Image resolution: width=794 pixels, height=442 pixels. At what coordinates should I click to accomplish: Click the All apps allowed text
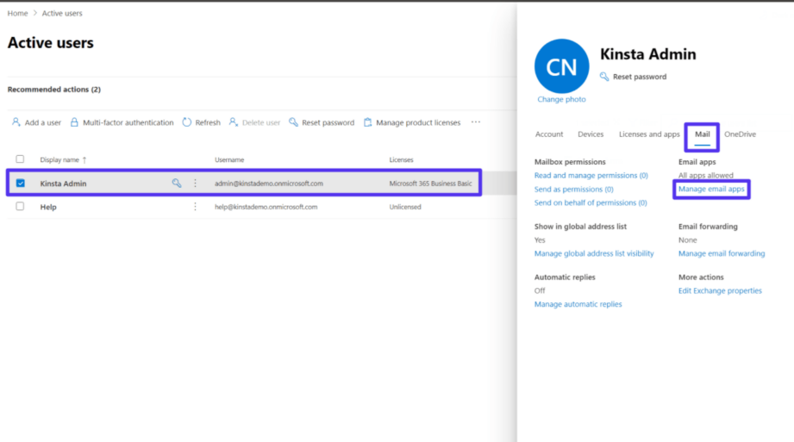706,175
